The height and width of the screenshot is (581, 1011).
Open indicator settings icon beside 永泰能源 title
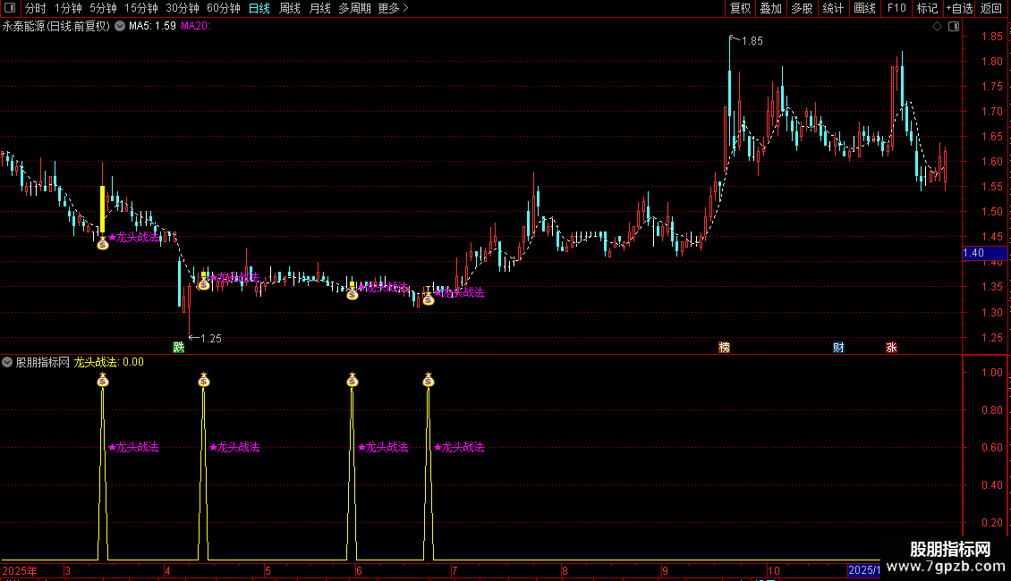pyautogui.click(x=120, y=26)
